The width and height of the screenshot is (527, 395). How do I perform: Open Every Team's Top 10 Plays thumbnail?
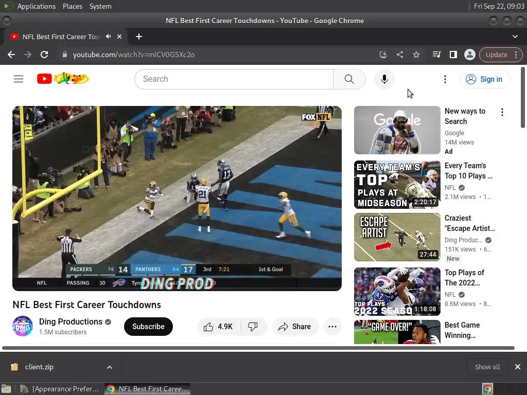point(397,185)
